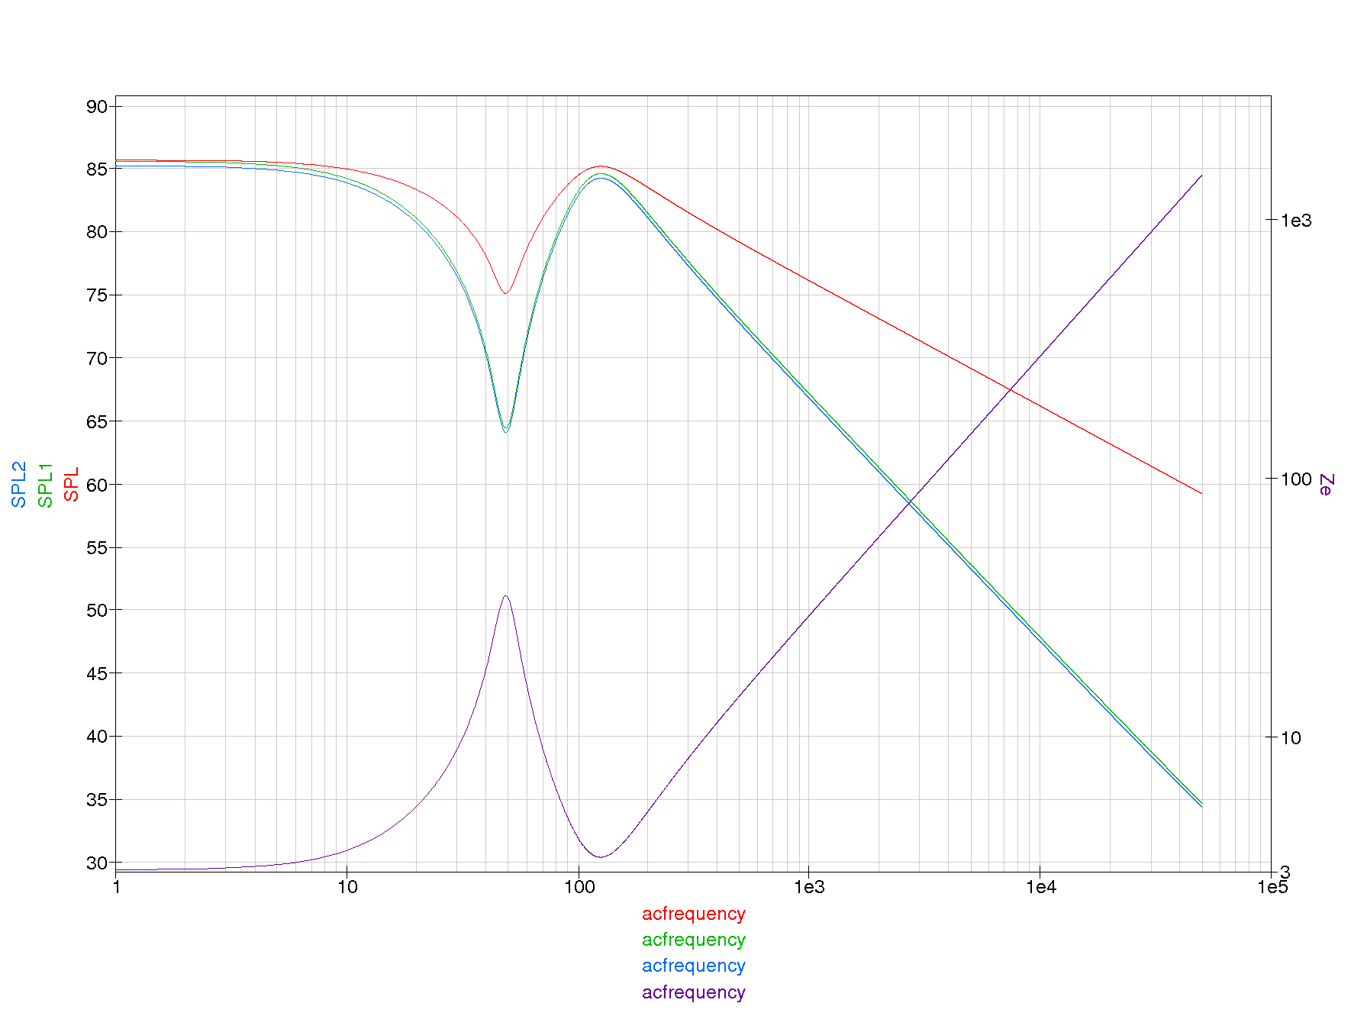Click the 60 tick on left axis
Viewport: 1351px width, 1016px height.
pos(97,485)
